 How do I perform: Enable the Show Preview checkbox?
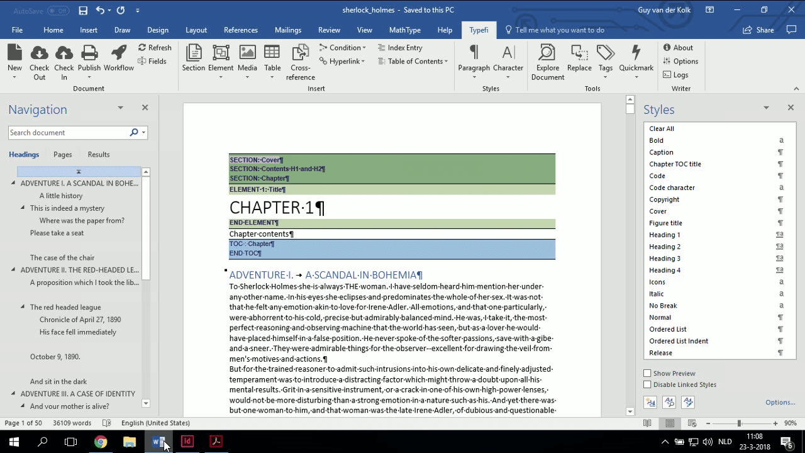point(647,373)
